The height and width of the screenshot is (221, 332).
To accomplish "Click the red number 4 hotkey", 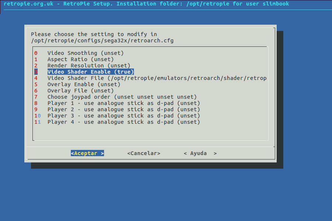I will click(x=36, y=78).
